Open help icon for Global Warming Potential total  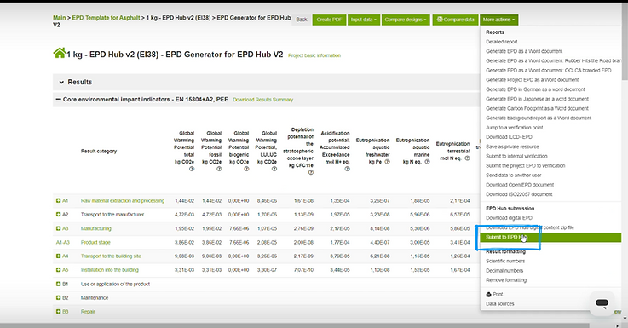192,169
